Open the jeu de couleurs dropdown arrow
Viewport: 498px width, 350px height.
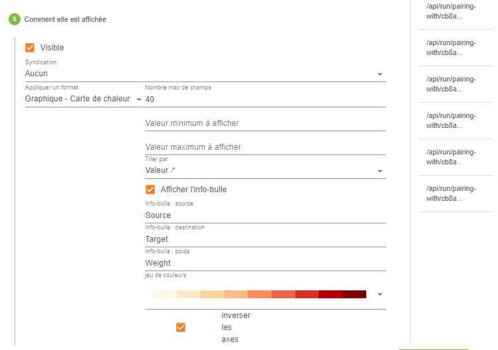point(380,294)
